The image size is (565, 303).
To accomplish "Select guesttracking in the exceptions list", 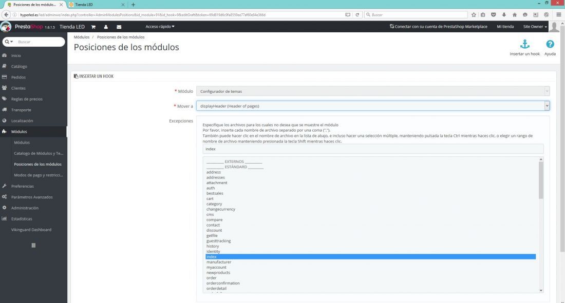I will 218,241.
